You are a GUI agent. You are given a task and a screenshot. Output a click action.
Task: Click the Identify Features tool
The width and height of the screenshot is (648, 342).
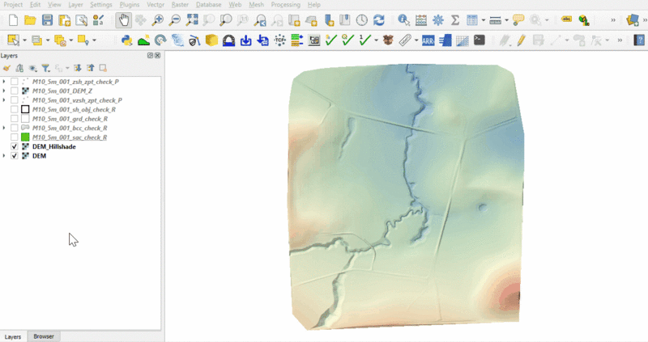pyautogui.click(x=403, y=20)
